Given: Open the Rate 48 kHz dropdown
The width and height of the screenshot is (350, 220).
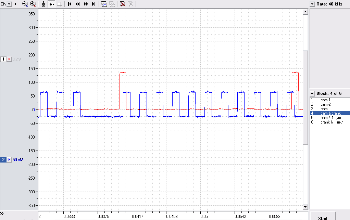Looking at the screenshot, I should coord(312,4).
